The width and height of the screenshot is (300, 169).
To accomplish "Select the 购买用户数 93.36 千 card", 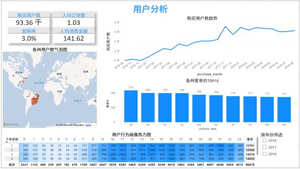I will pyautogui.click(x=29, y=20).
